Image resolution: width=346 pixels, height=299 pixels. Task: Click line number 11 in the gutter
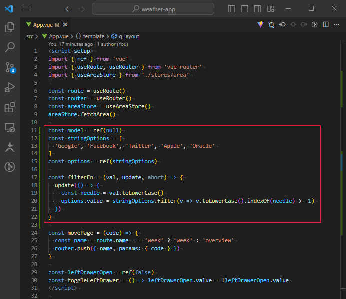click(x=34, y=130)
